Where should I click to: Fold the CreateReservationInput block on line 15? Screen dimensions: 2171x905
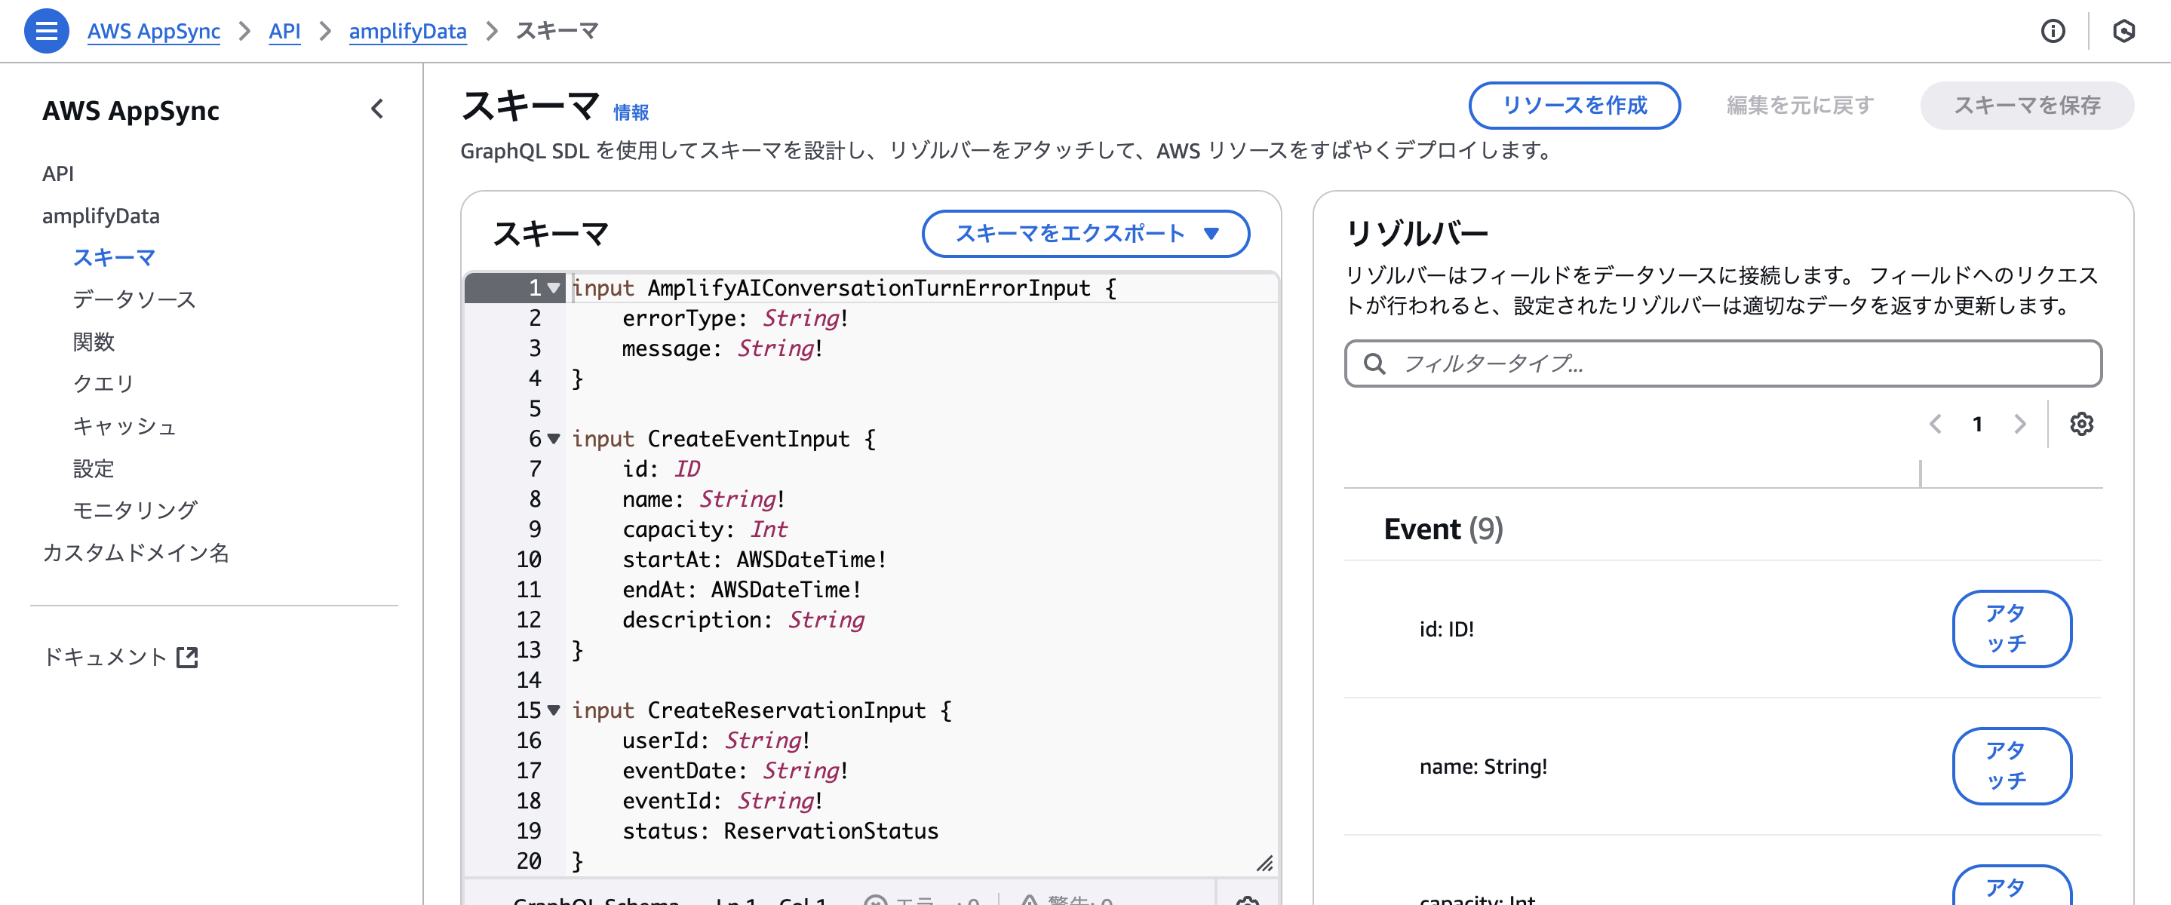(554, 710)
